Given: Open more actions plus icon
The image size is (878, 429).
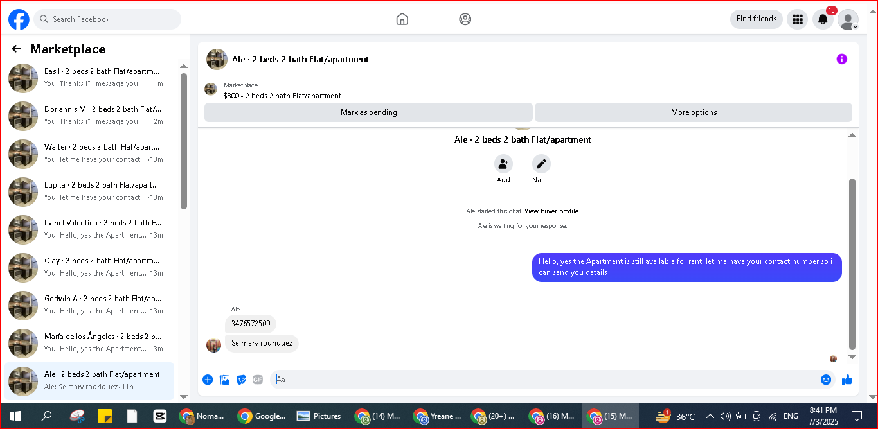Looking at the screenshot, I should tap(208, 380).
